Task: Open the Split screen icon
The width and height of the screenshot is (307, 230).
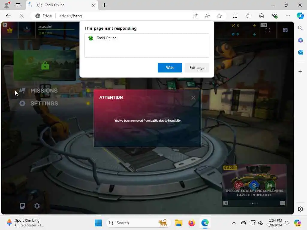Action: (x=235, y=16)
